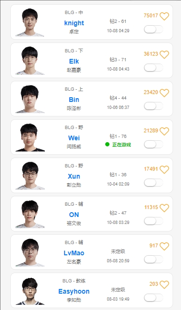Flip the toggle in Easyhoon's card
Image resolution: width=181 pixels, height=310 pixels.
coord(153,298)
